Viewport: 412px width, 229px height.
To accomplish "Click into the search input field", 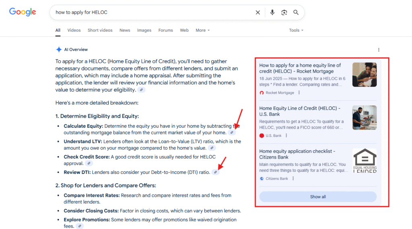I will [x=153, y=12].
